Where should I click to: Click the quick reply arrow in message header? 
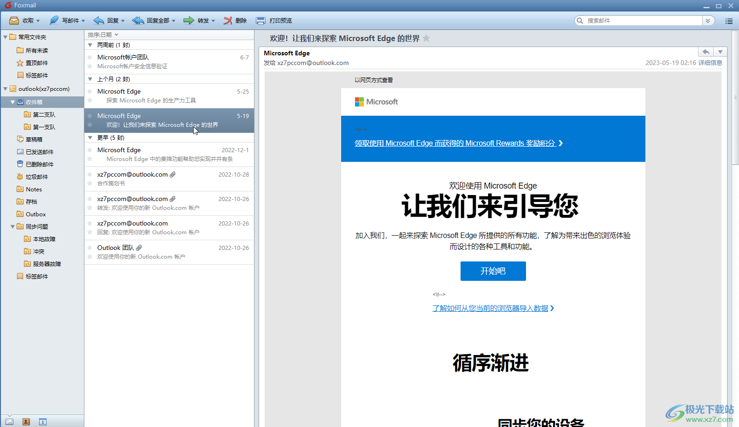(705, 52)
